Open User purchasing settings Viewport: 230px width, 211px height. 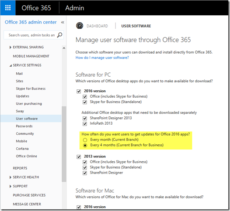[29, 104]
